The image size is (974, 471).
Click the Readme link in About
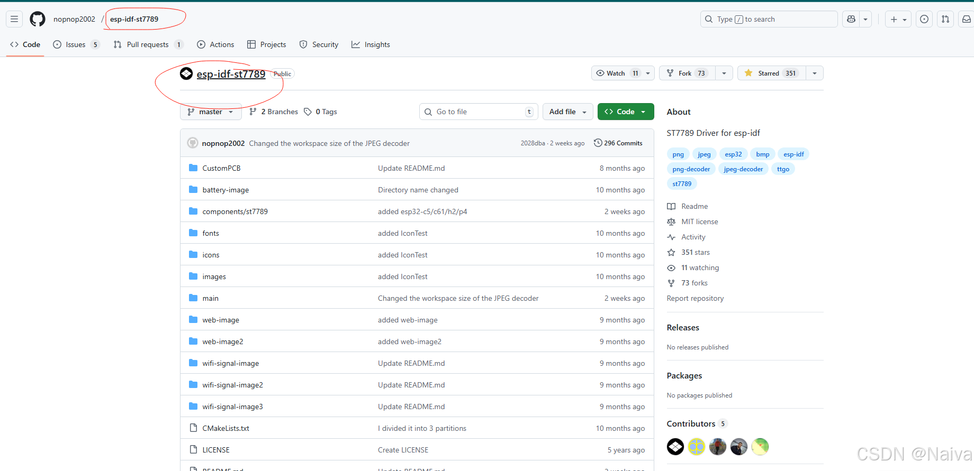point(687,206)
